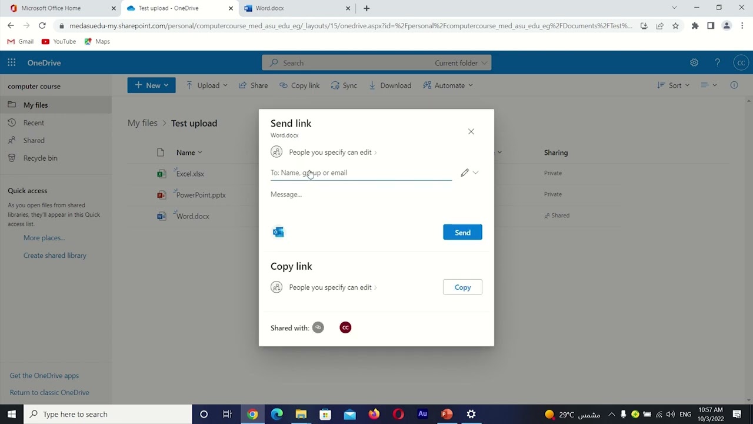Click the More places link

pyautogui.click(x=44, y=238)
